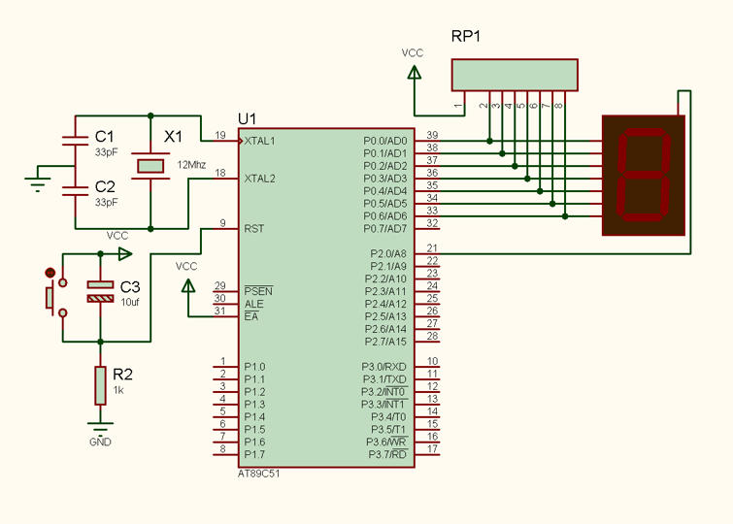Click the "P0.7/AD7" pin label

pyautogui.click(x=385, y=229)
